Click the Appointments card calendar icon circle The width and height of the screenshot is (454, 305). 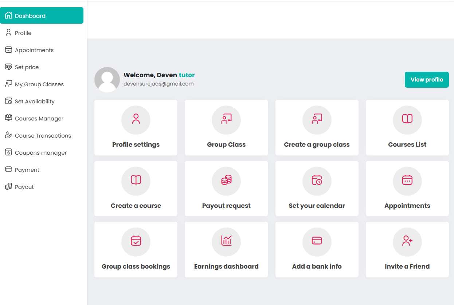click(x=407, y=181)
